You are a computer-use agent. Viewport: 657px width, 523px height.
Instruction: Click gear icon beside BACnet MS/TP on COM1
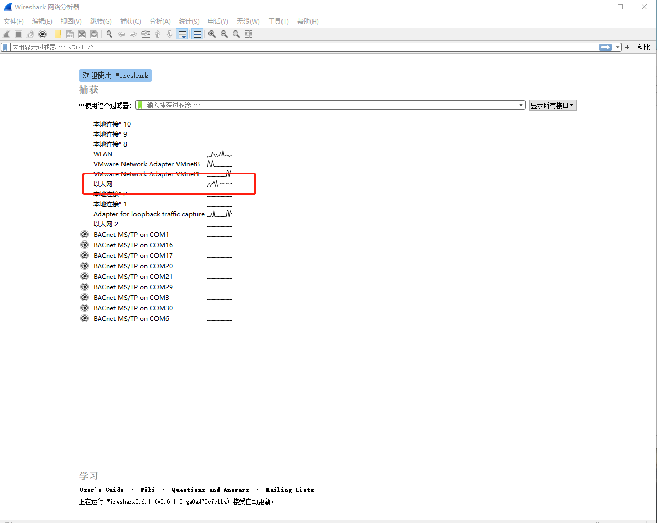click(85, 234)
